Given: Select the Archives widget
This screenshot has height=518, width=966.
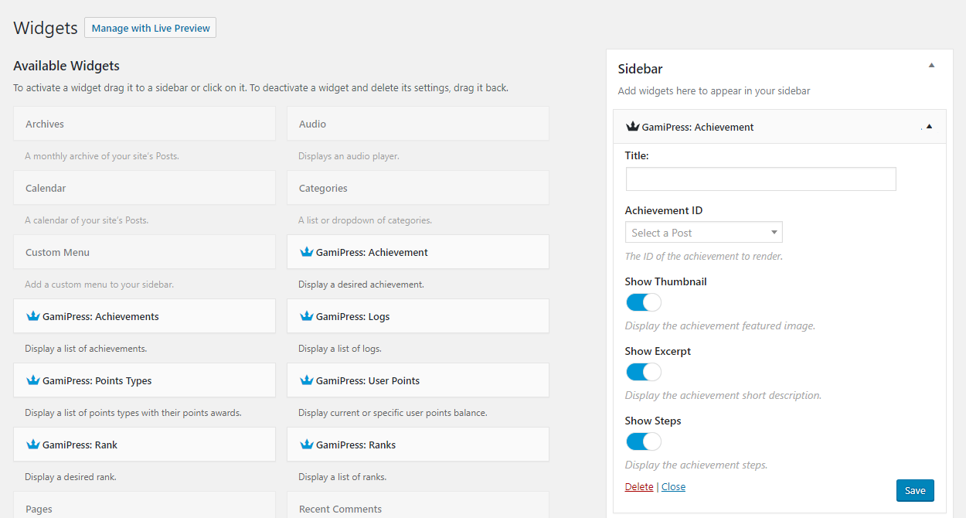Looking at the screenshot, I should pyautogui.click(x=145, y=124).
